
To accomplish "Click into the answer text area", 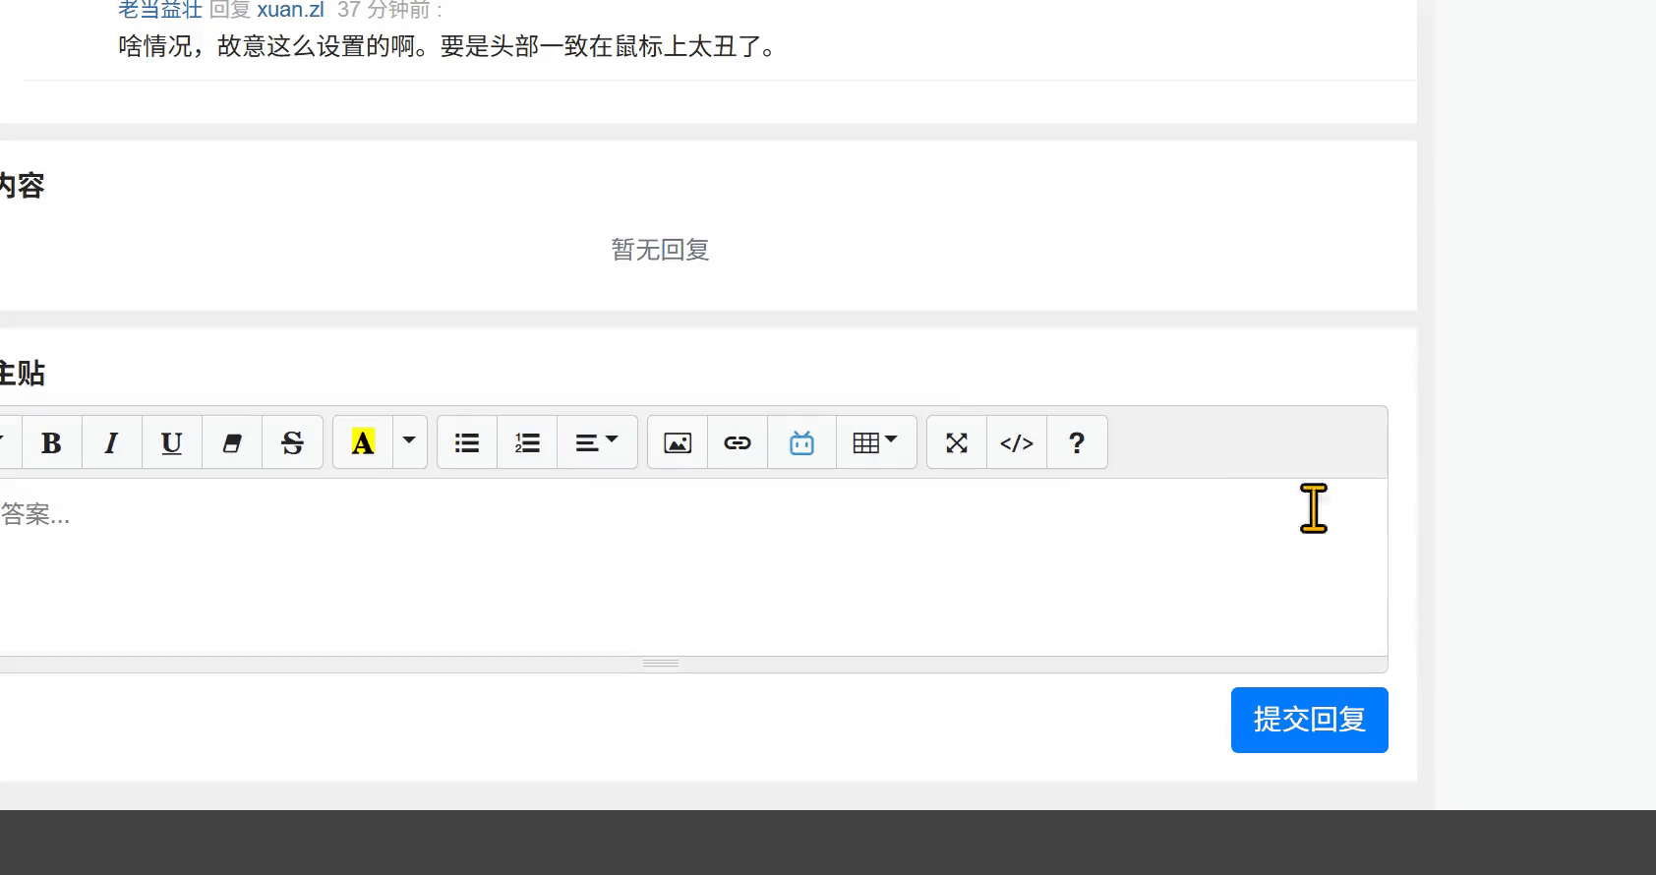I will tap(693, 567).
